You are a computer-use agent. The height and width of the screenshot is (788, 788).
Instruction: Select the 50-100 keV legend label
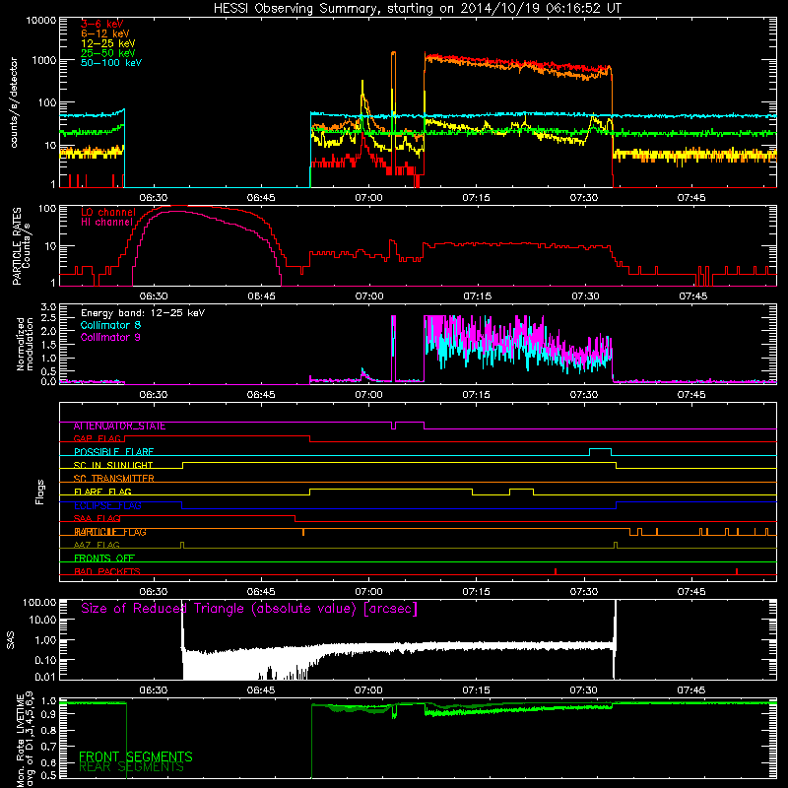[x=111, y=63]
